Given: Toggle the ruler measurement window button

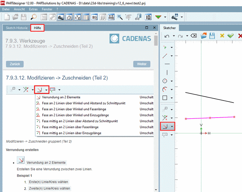Looking at the screenshot, I should click(111, 17).
